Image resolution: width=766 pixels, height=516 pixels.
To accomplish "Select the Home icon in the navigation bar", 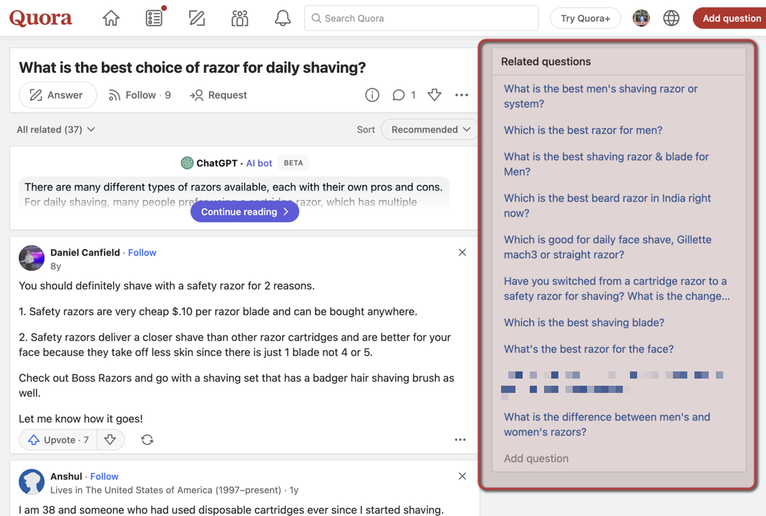I will (x=110, y=18).
